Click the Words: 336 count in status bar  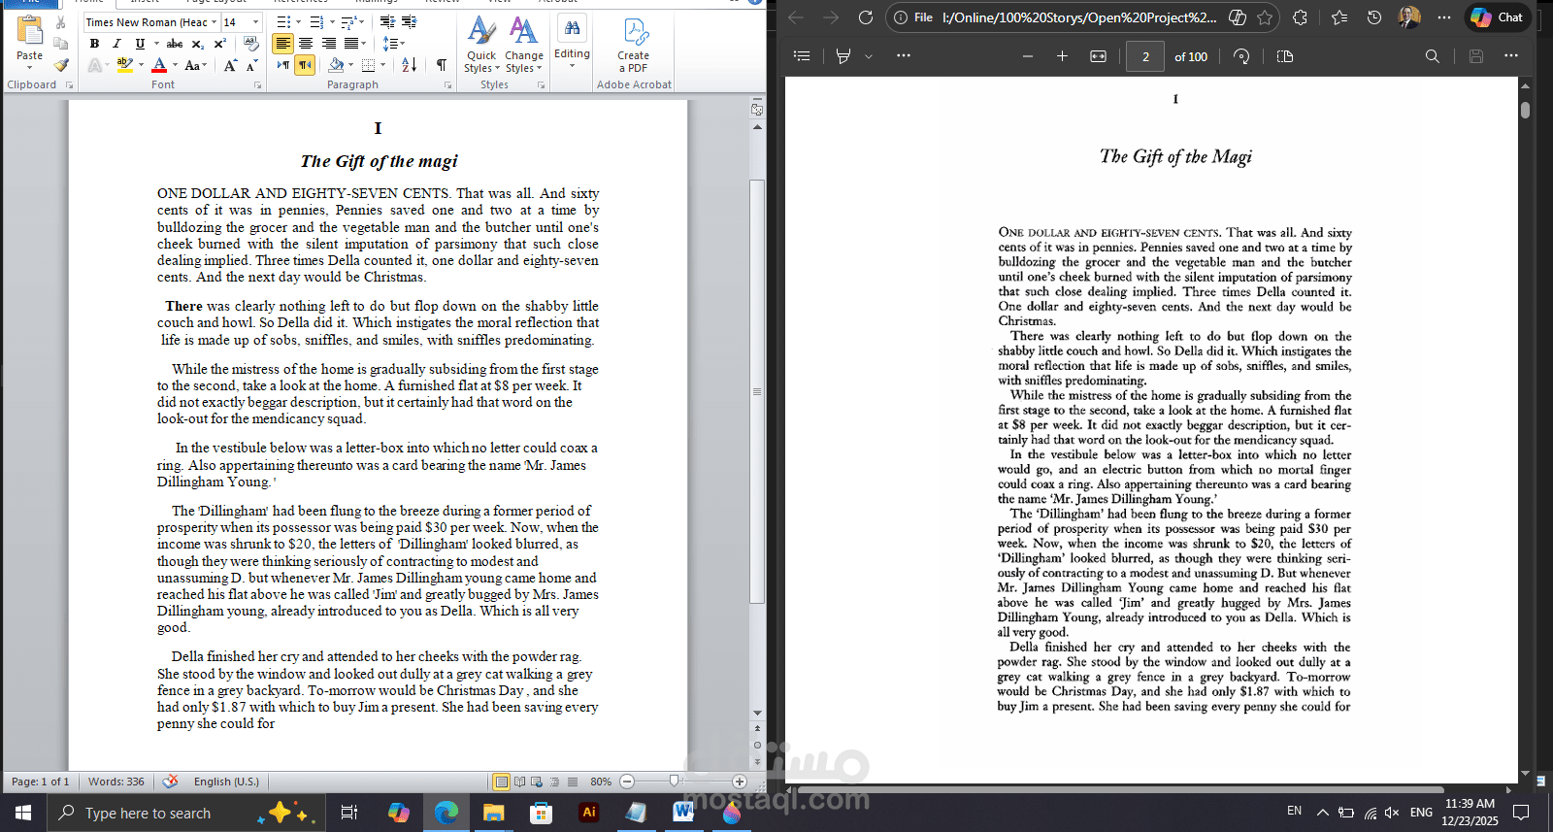(116, 782)
